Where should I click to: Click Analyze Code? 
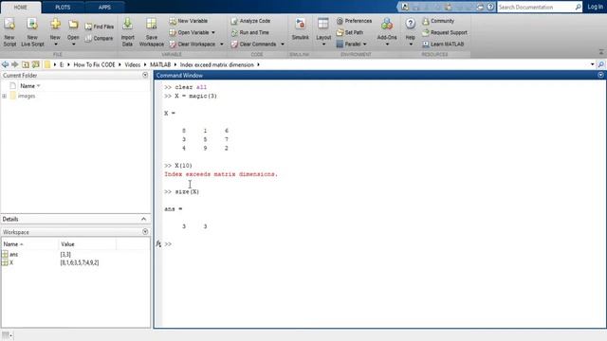point(250,21)
